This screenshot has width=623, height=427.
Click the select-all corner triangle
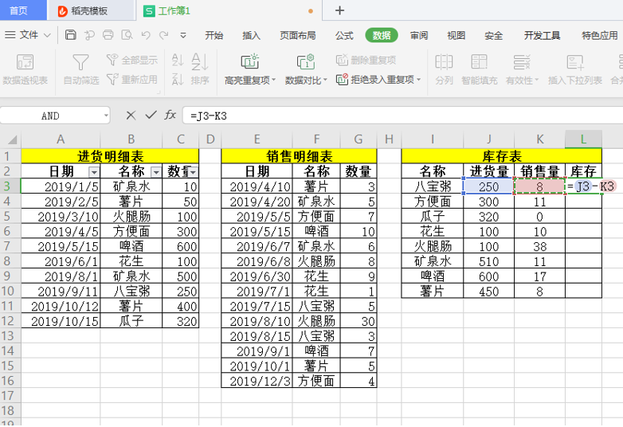click(x=12, y=139)
